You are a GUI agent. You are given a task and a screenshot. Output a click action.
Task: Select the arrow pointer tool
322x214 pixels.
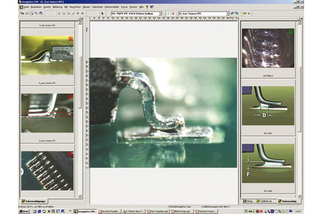coord(102,14)
